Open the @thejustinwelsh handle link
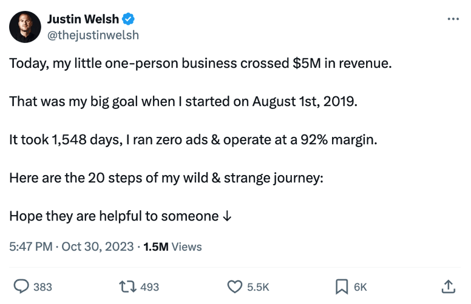 [x=92, y=35]
